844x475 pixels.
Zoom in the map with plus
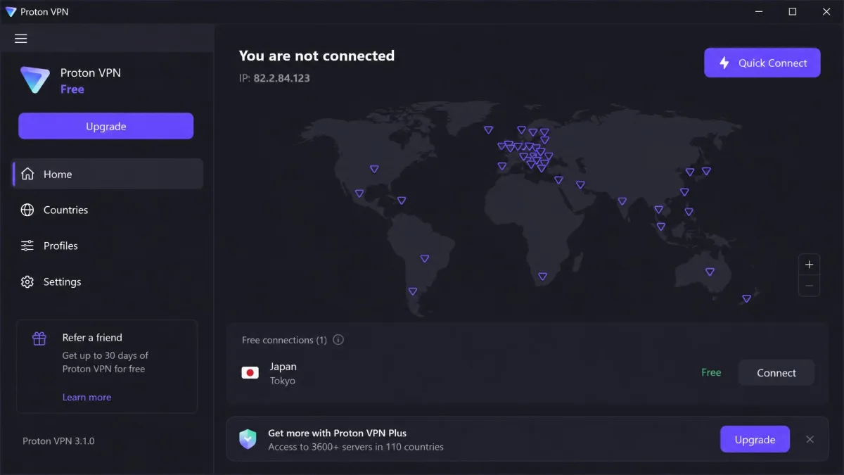(809, 265)
